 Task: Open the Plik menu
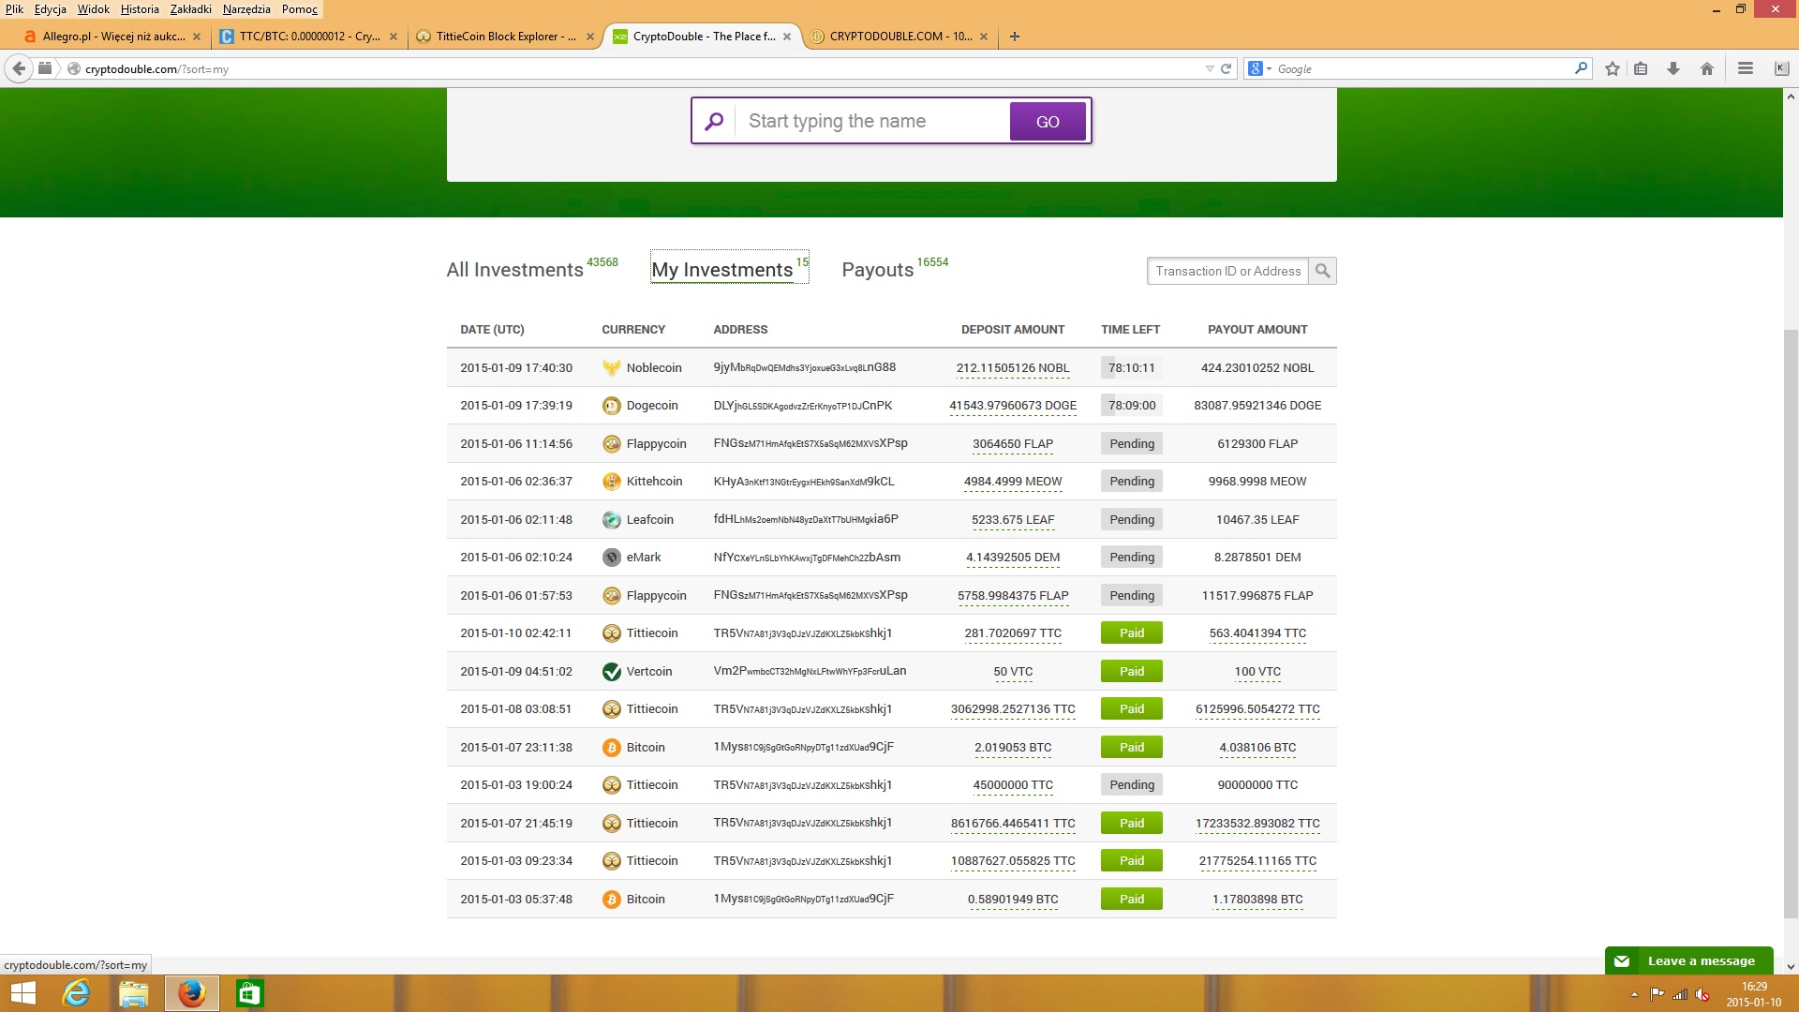click(15, 9)
